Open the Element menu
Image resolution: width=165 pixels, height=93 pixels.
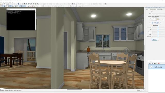(6, 2)
